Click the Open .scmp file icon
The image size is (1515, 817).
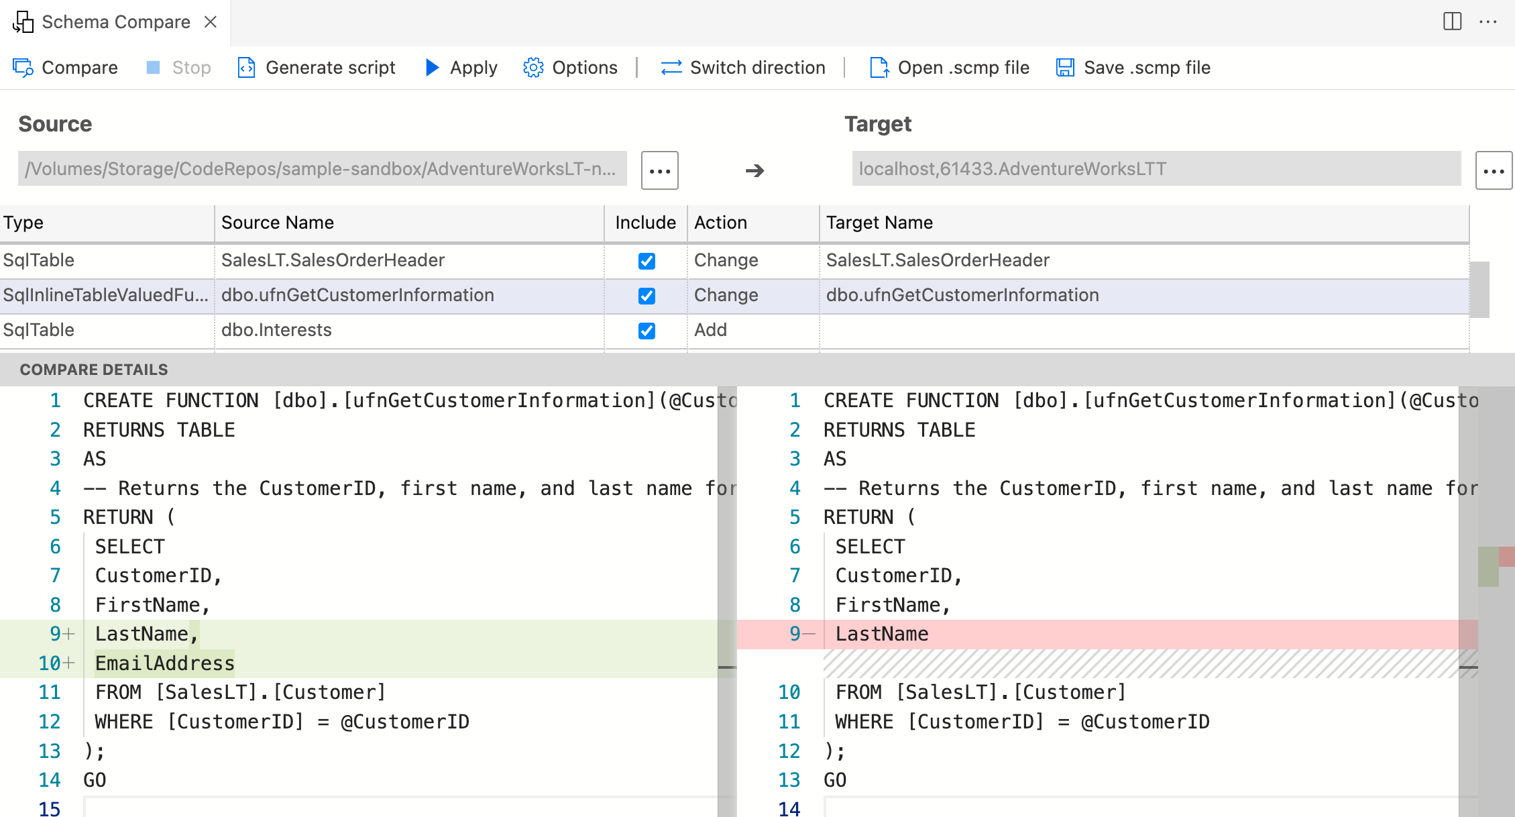[x=879, y=67]
